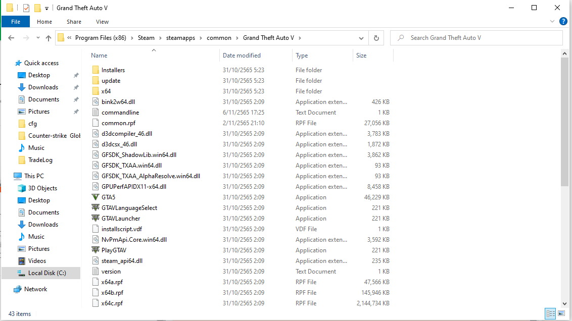The width and height of the screenshot is (572, 321).
Task: Go up one folder level
Action: click(x=48, y=38)
